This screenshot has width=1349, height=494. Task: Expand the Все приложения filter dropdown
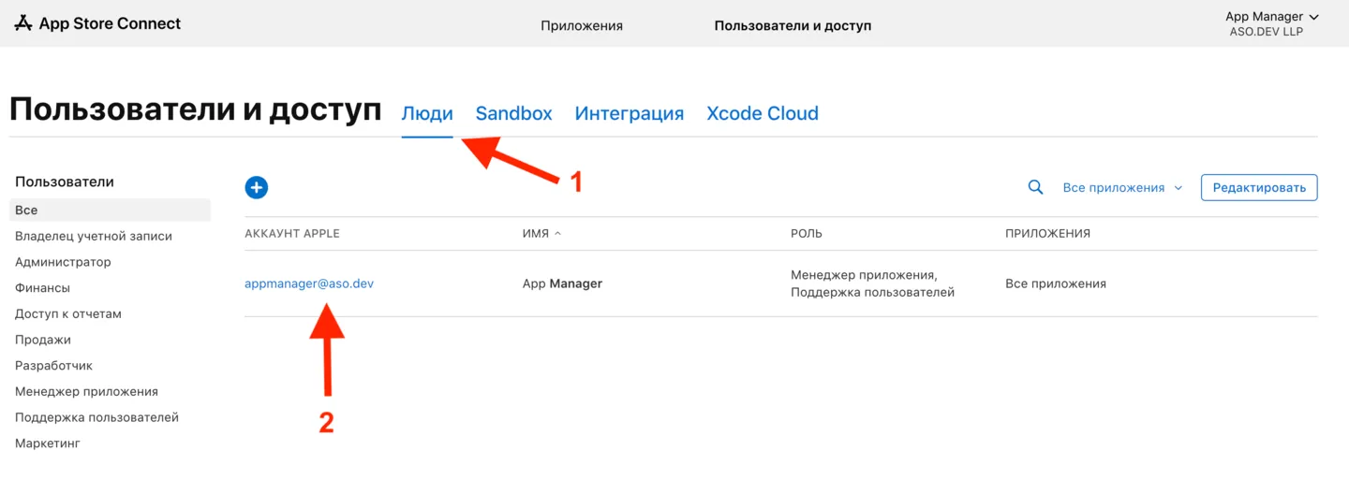[x=1121, y=188]
